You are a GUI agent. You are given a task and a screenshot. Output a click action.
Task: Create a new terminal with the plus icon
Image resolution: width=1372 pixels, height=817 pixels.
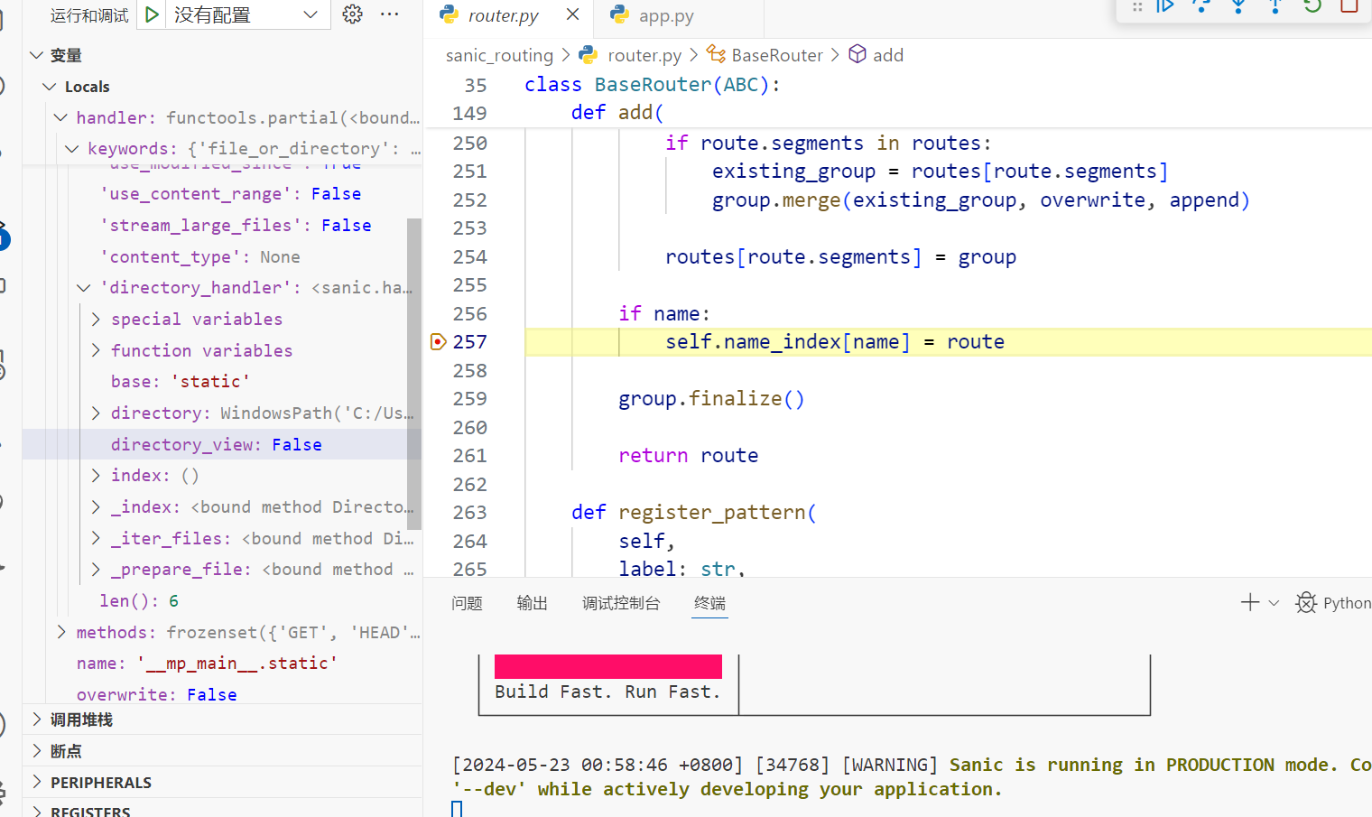pos(1250,602)
